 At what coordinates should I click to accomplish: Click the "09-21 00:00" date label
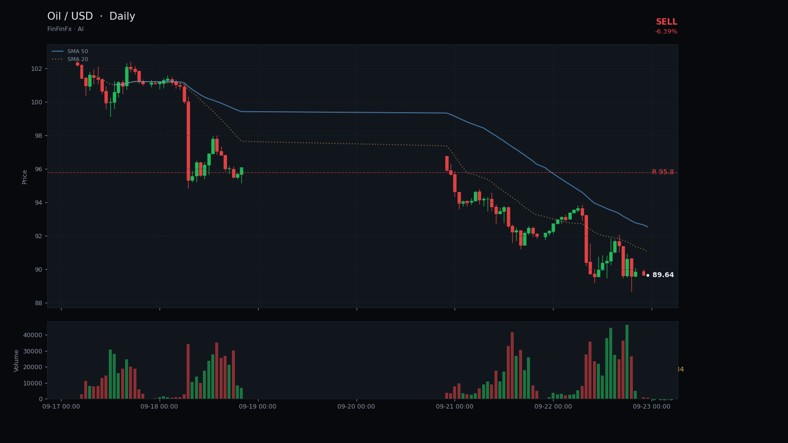[x=455, y=407]
